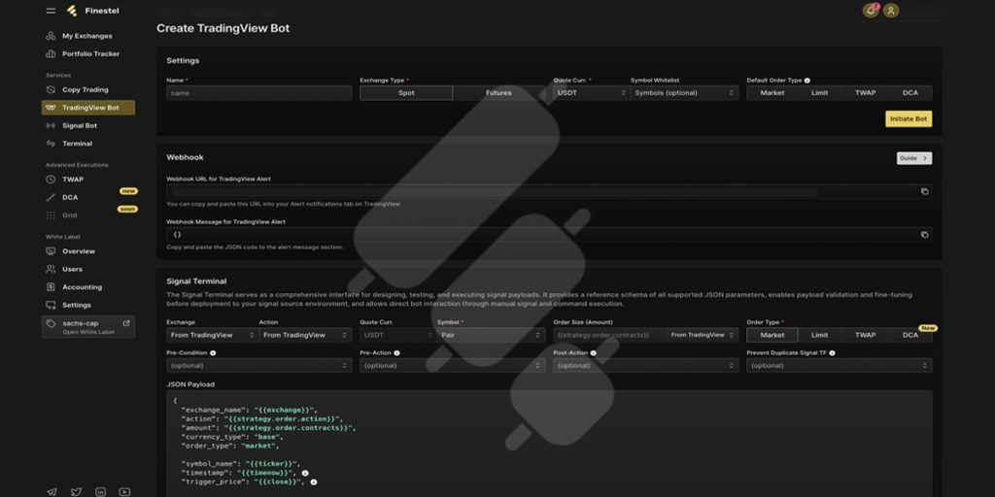Image resolution: width=995 pixels, height=497 pixels.
Task: Click the Grid icon in sidebar
Action: 51,215
